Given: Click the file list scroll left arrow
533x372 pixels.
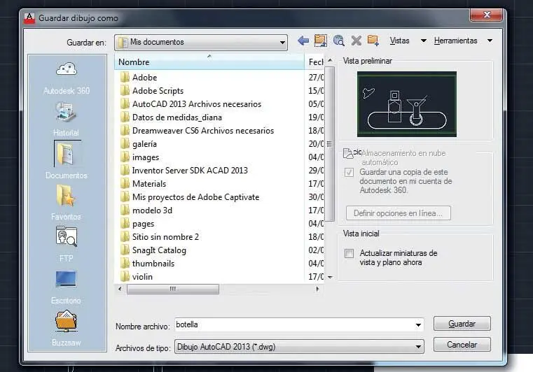Looking at the screenshot, I should 120,289.
